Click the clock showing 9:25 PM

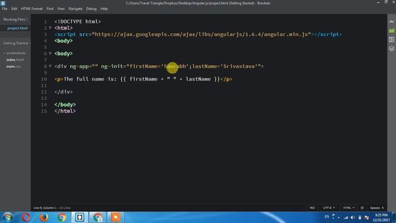(381, 215)
